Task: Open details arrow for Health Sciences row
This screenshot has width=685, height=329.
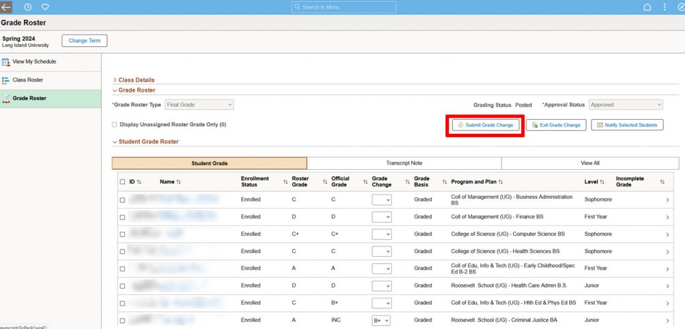Action: [x=668, y=251]
